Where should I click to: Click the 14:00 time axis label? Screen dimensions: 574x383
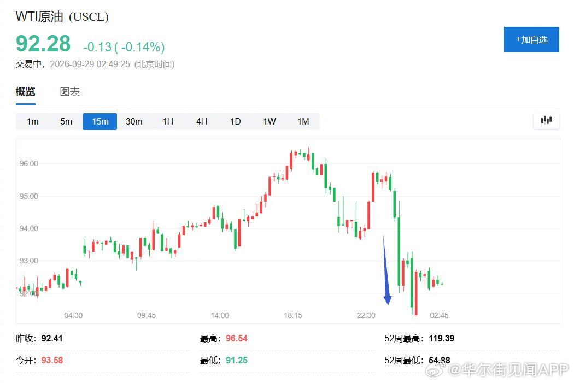click(220, 315)
